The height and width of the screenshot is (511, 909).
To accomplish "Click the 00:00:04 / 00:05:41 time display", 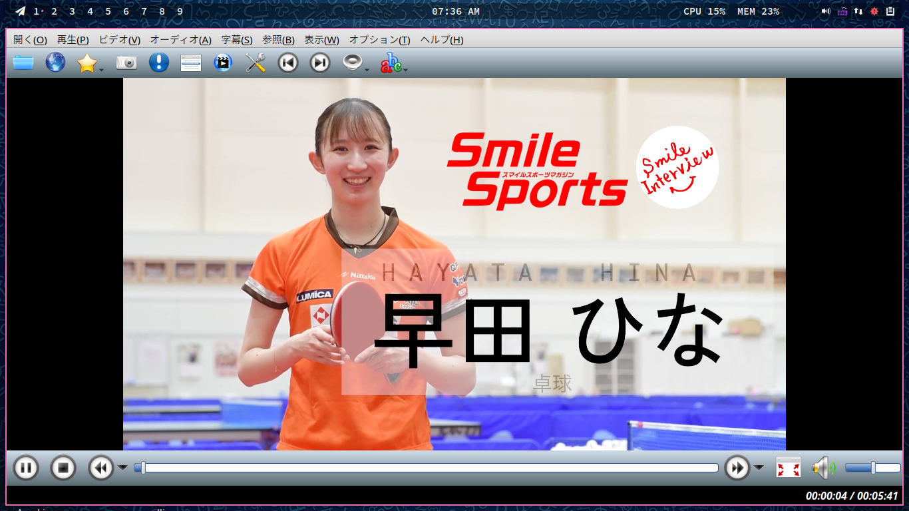I will (852, 496).
